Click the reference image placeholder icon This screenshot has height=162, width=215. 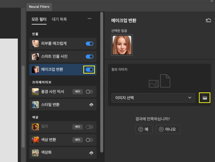pos(159,81)
